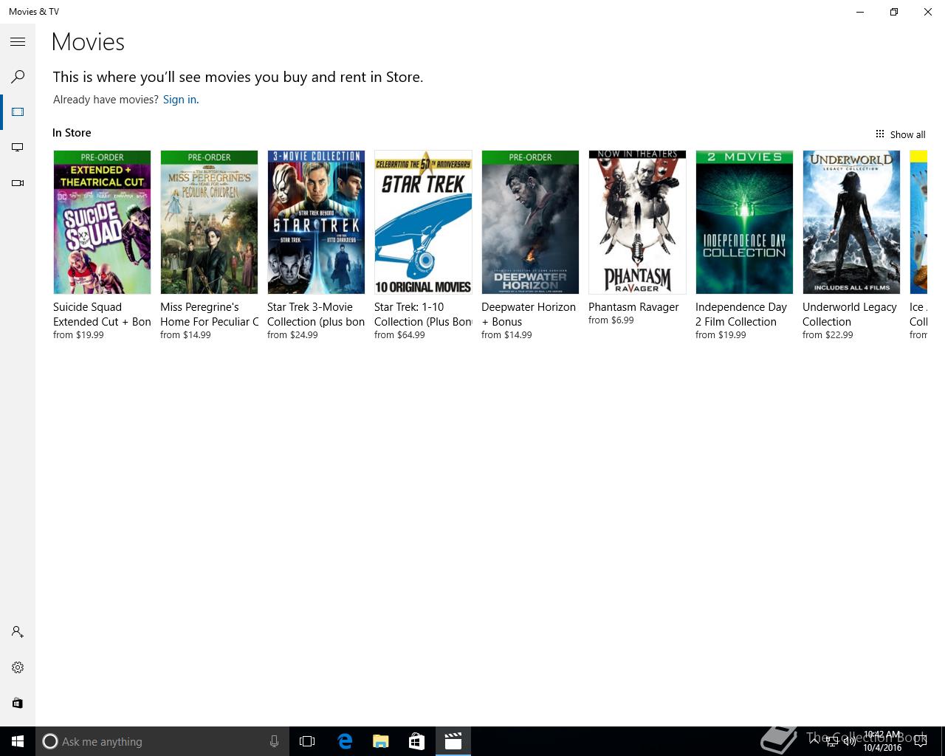Click the add account person icon

18,632
